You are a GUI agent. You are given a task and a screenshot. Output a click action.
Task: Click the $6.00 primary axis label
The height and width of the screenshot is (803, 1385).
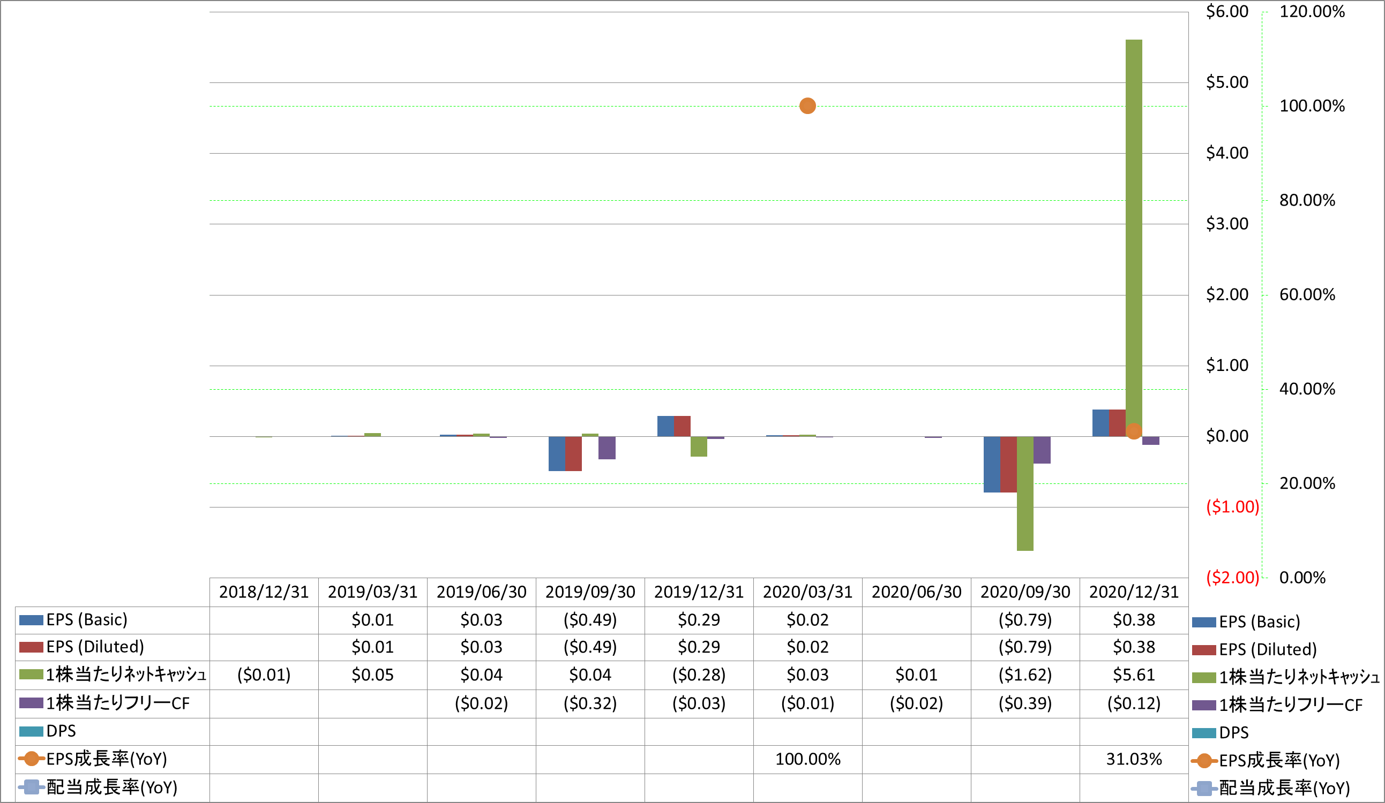tap(1227, 12)
